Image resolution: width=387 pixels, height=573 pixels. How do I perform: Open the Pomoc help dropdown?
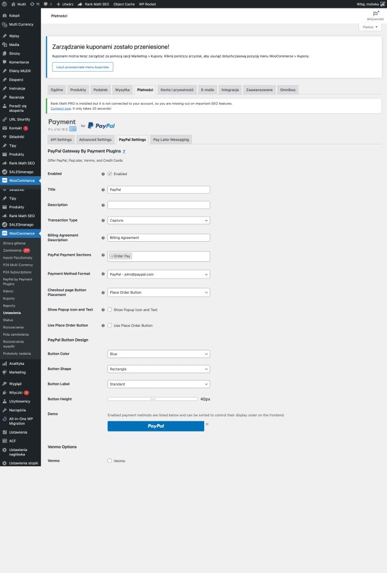(369, 27)
